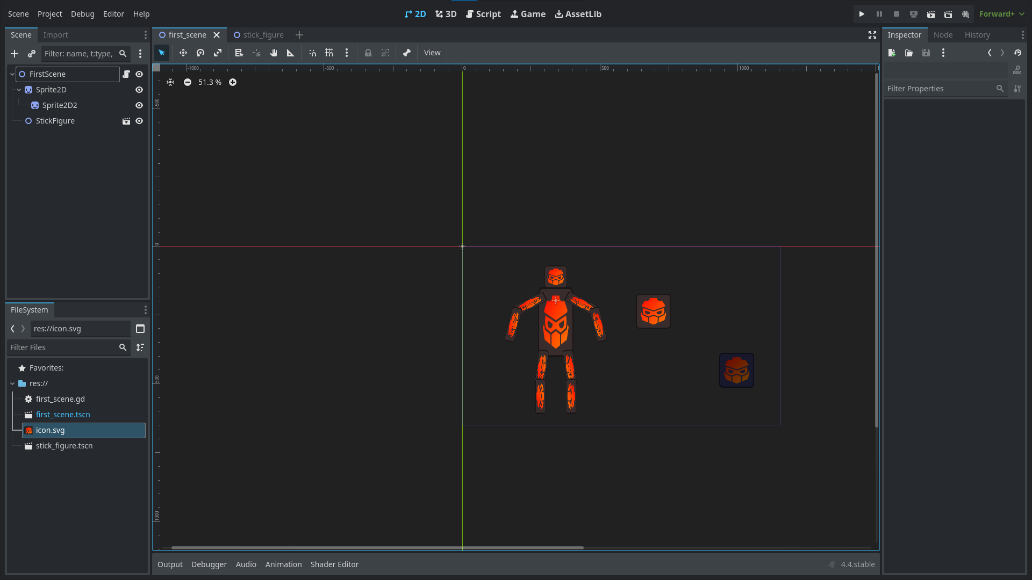Activate the Pan mode tool
1032x580 pixels.
tap(274, 53)
